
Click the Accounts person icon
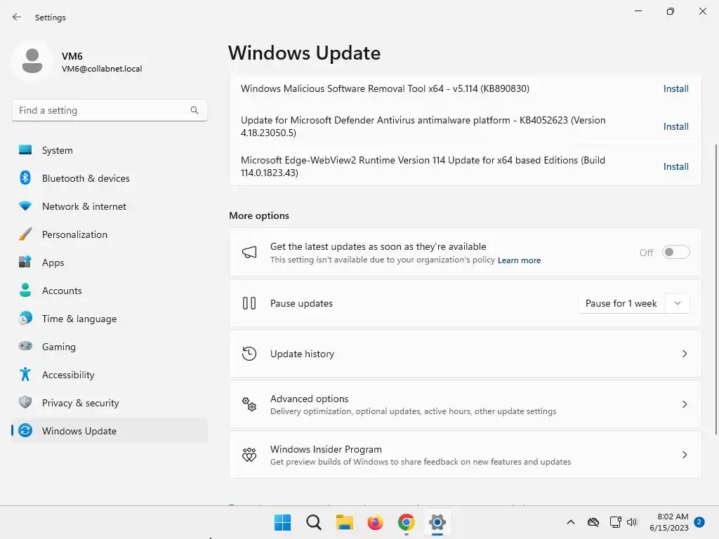point(25,290)
